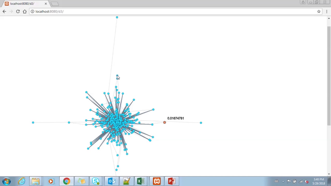This screenshot has height=186, width=331.
Task: Open Outlook from the taskbar
Action: (x=111, y=181)
